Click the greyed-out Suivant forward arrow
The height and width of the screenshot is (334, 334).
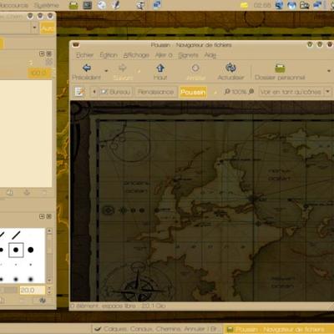pyautogui.click(x=123, y=72)
